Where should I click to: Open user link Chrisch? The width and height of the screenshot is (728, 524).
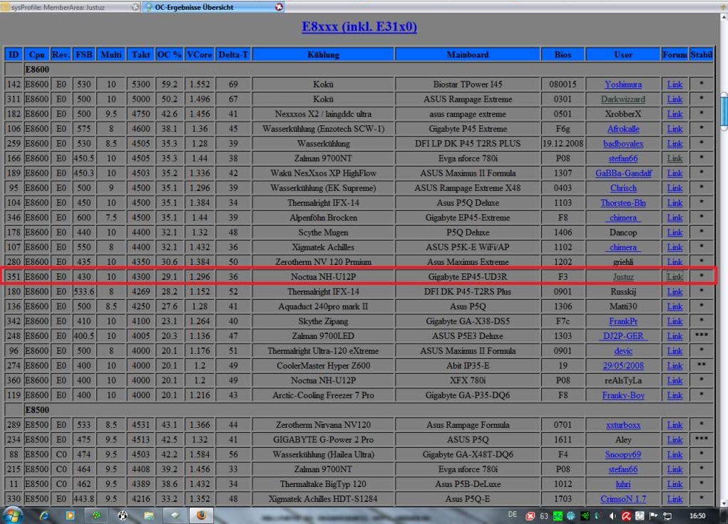pyautogui.click(x=623, y=188)
